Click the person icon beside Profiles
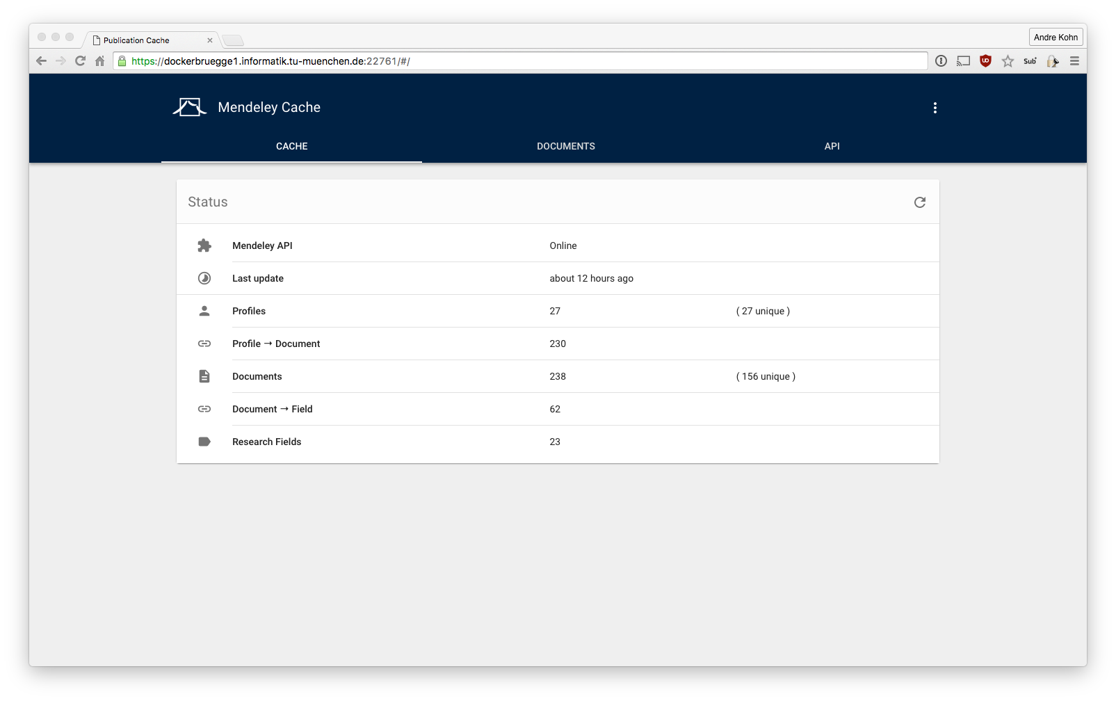Image resolution: width=1116 pixels, height=701 pixels. tap(204, 311)
